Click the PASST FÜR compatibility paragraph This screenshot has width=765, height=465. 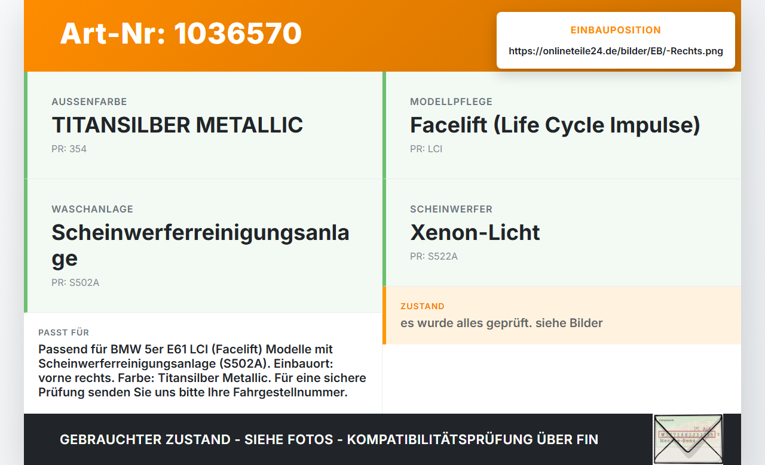tap(203, 371)
